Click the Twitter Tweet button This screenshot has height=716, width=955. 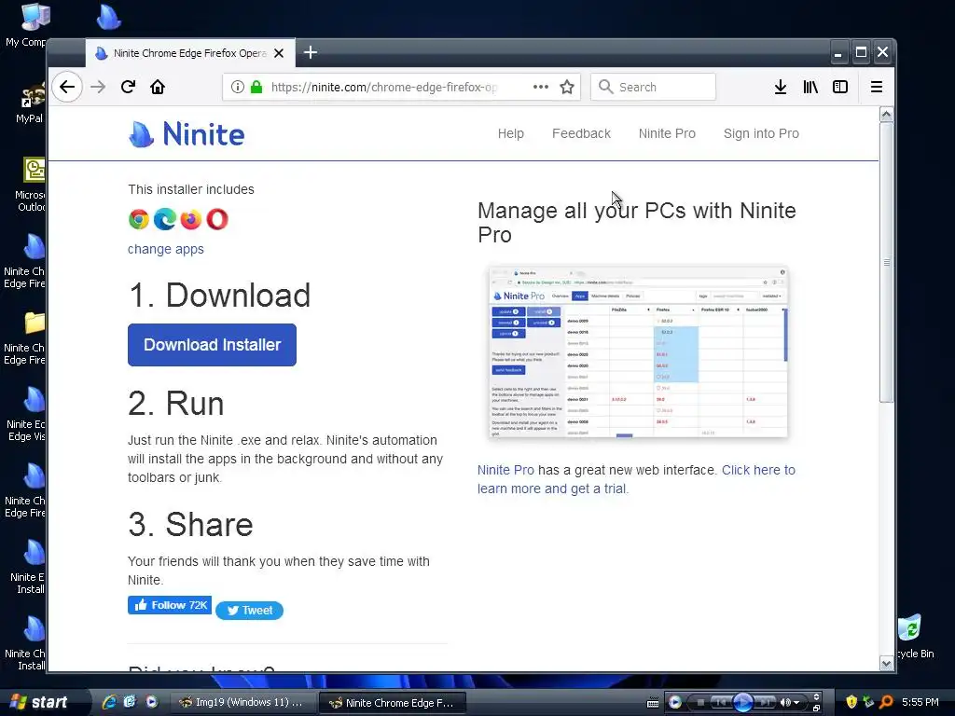click(250, 610)
